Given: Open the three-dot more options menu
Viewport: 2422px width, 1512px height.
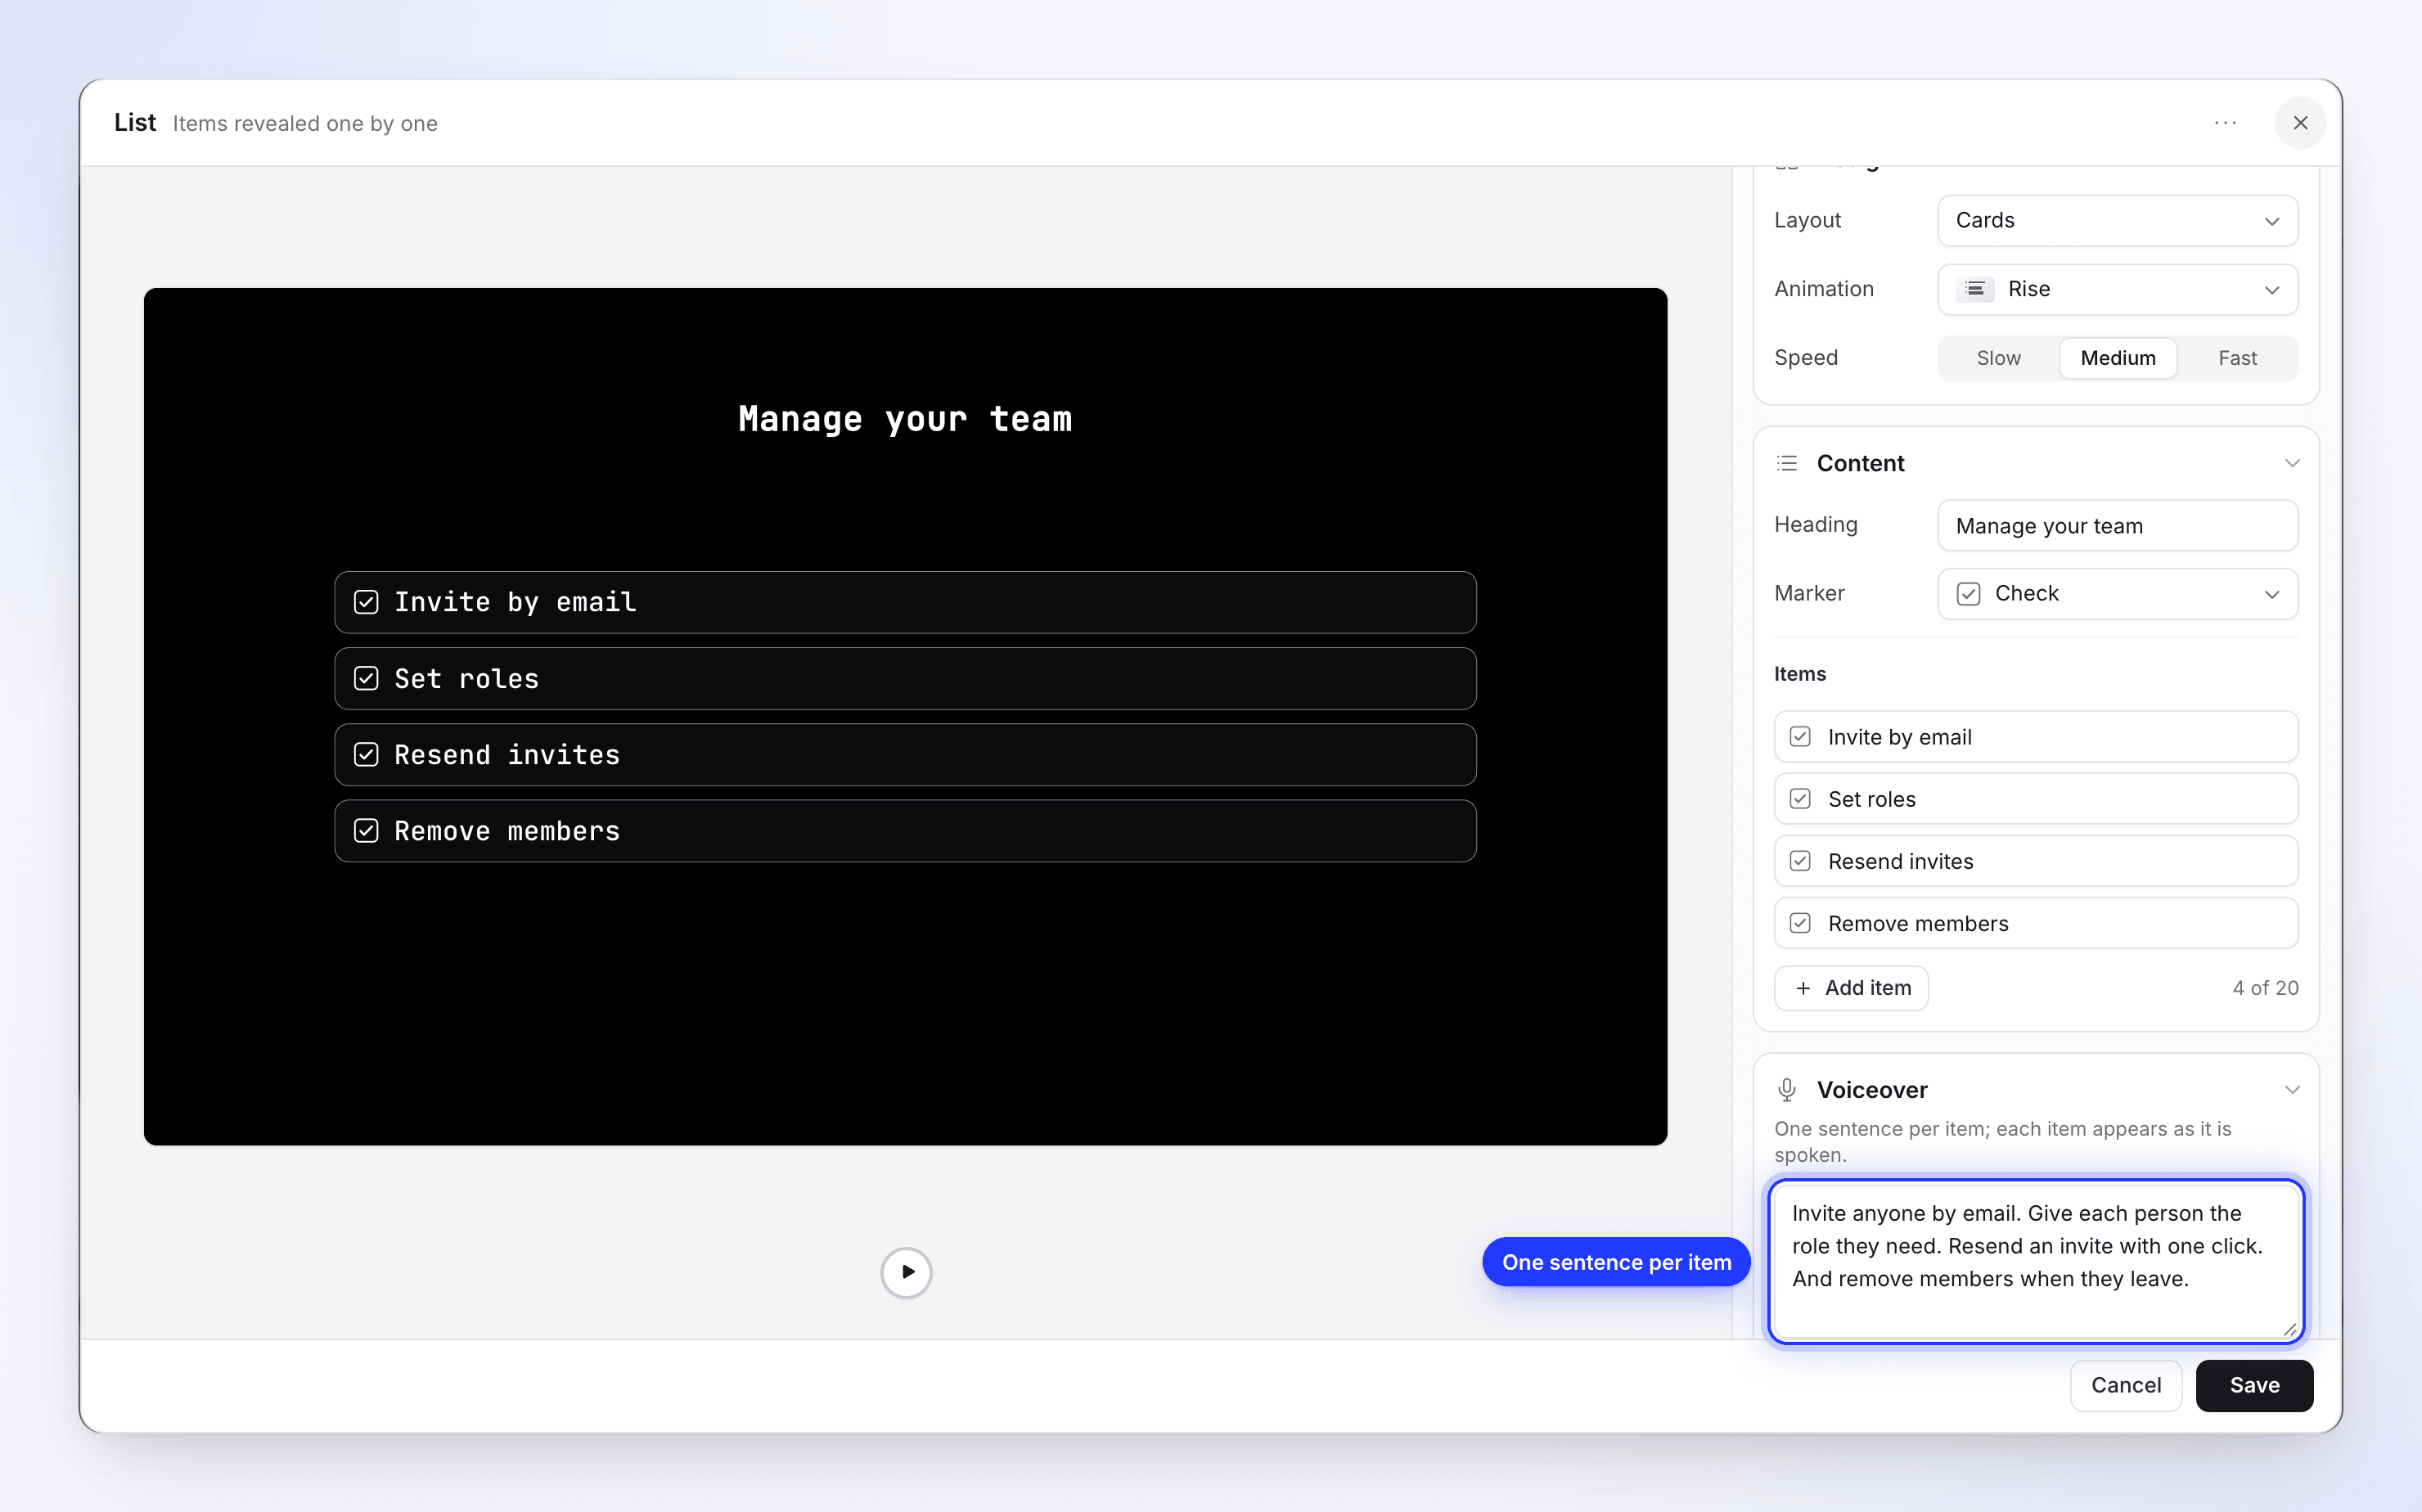Looking at the screenshot, I should pos(2225,123).
